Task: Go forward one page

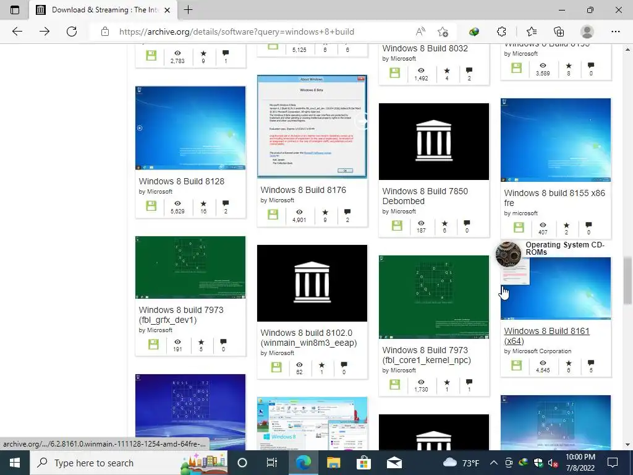Action: pyautogui.click(x=45, y=32)
